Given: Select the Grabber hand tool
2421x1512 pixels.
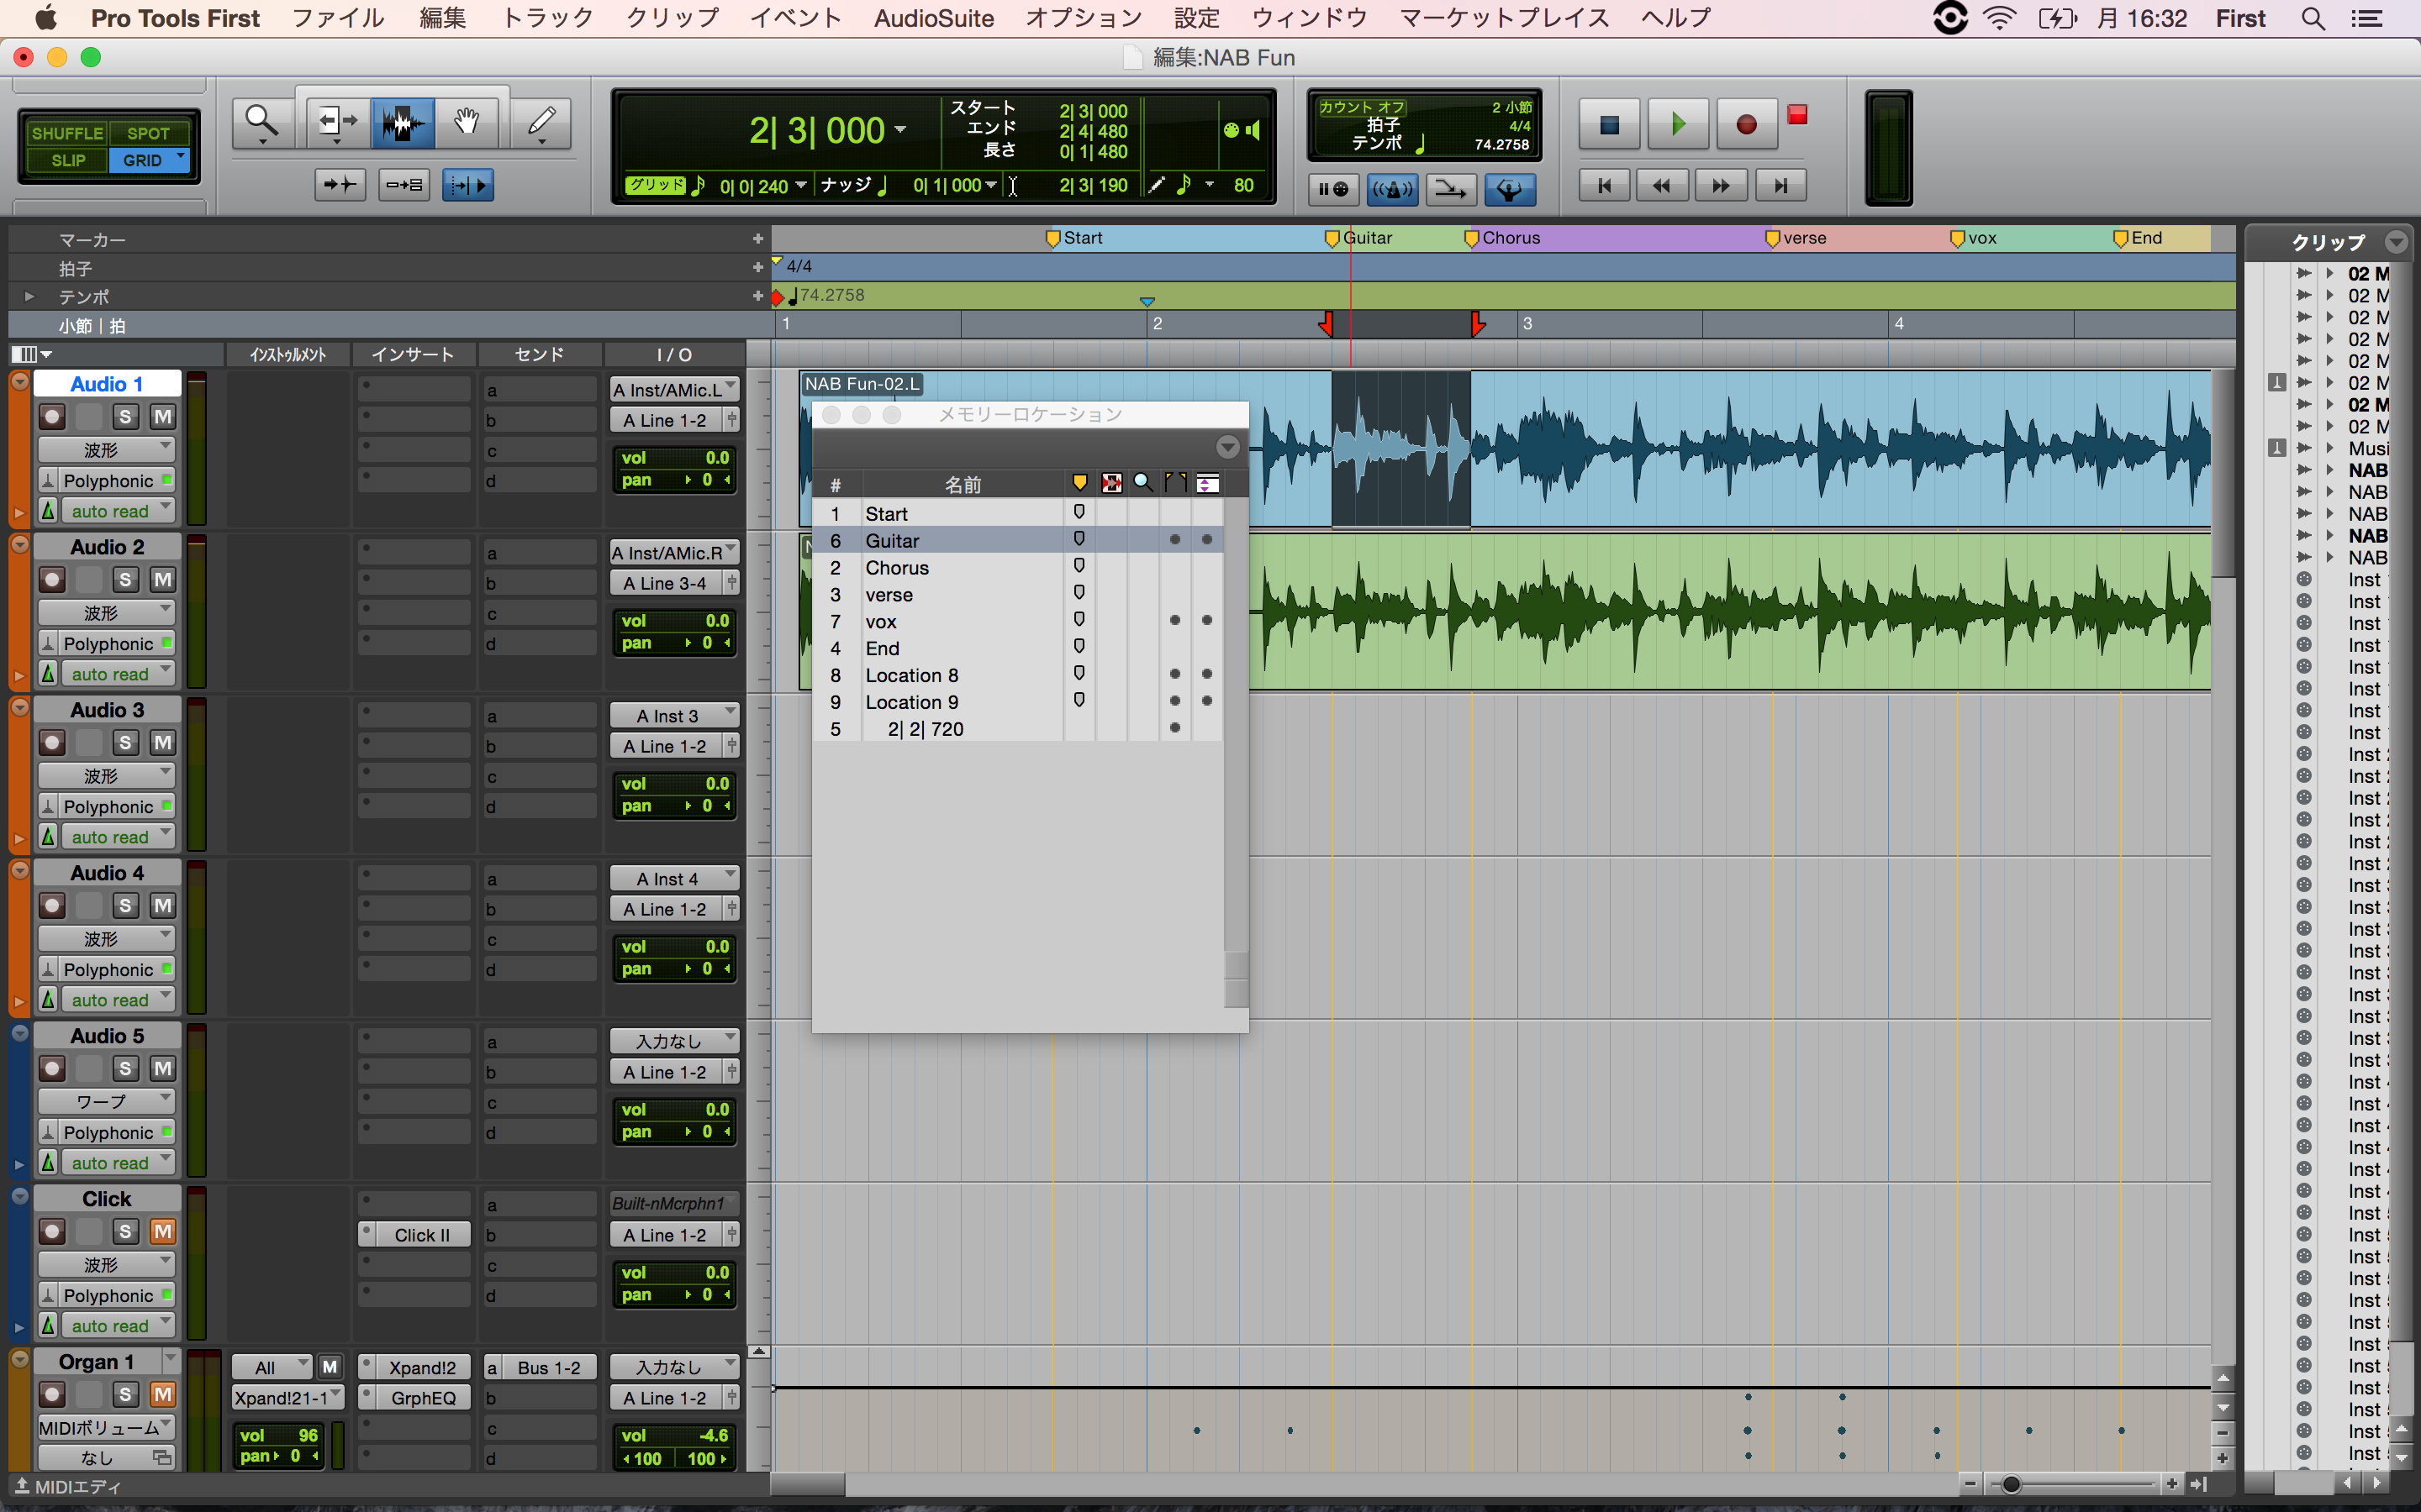Looking at the screenshot, I should point(467,123).
